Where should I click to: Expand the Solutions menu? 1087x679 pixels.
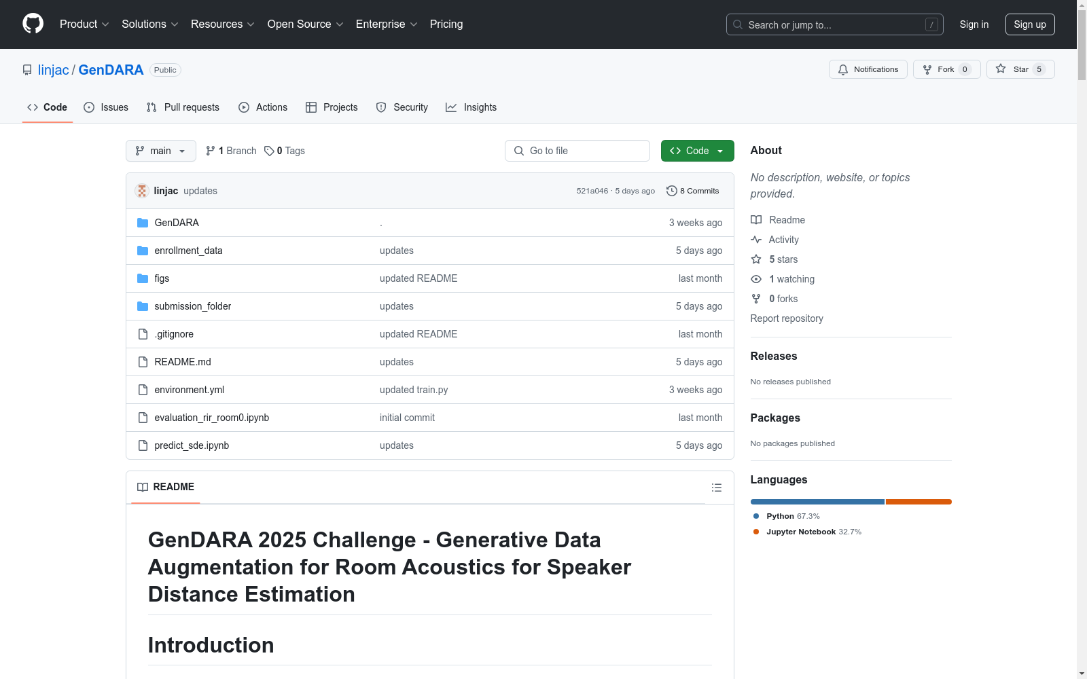point(150,24)
